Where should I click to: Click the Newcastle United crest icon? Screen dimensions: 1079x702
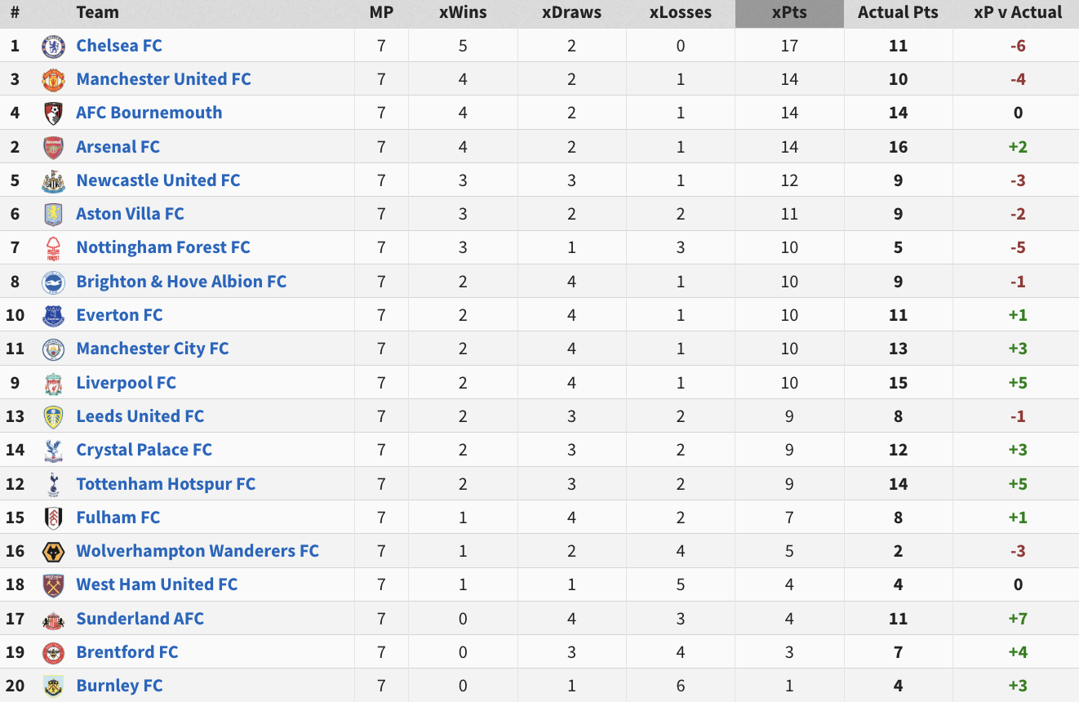[x=53, y=181]
